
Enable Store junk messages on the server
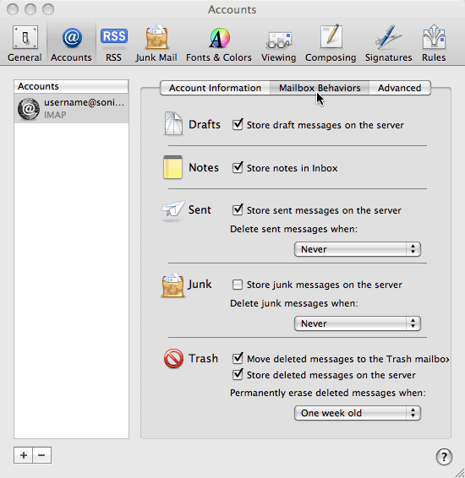click(238, 285)
